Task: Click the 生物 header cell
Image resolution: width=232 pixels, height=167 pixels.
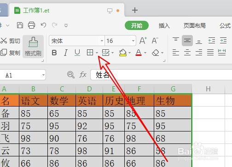Action: 173,101
